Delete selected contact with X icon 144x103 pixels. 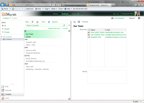click(32, 22)
